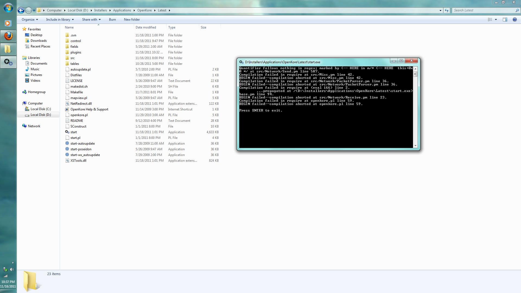Click the search magnifier icon
Image resolution: width=521 pixels, height=293 pixels.
coord(517,10)
